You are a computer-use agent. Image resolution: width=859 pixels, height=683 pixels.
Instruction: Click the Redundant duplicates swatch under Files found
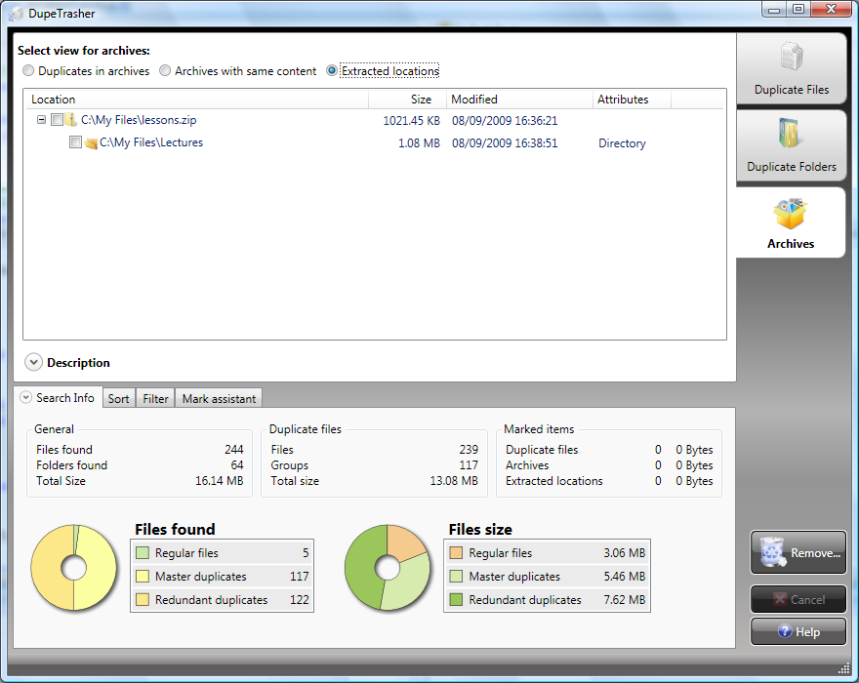[143, 599]
